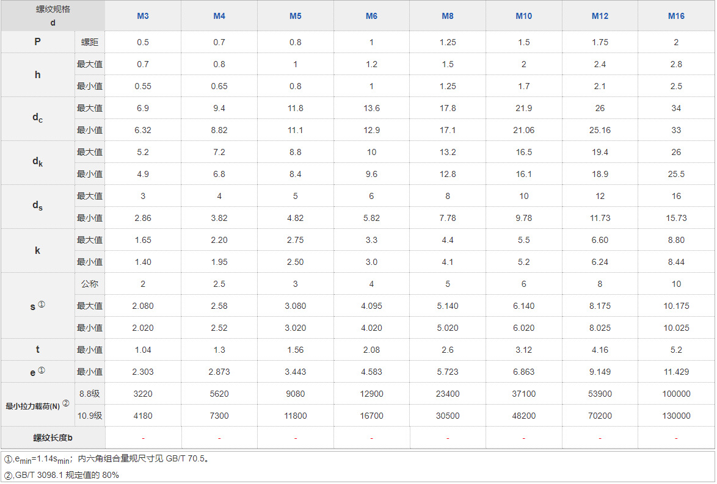
Task: Click the tensile load value 23400
Action: pyautogui.click(x=448, y=394)
